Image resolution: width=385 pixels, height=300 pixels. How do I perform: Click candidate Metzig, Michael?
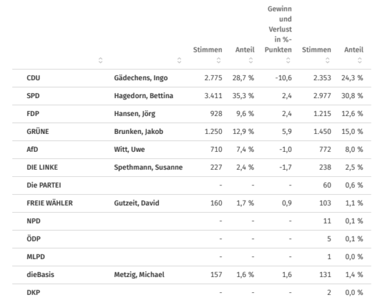coord(139,275)
